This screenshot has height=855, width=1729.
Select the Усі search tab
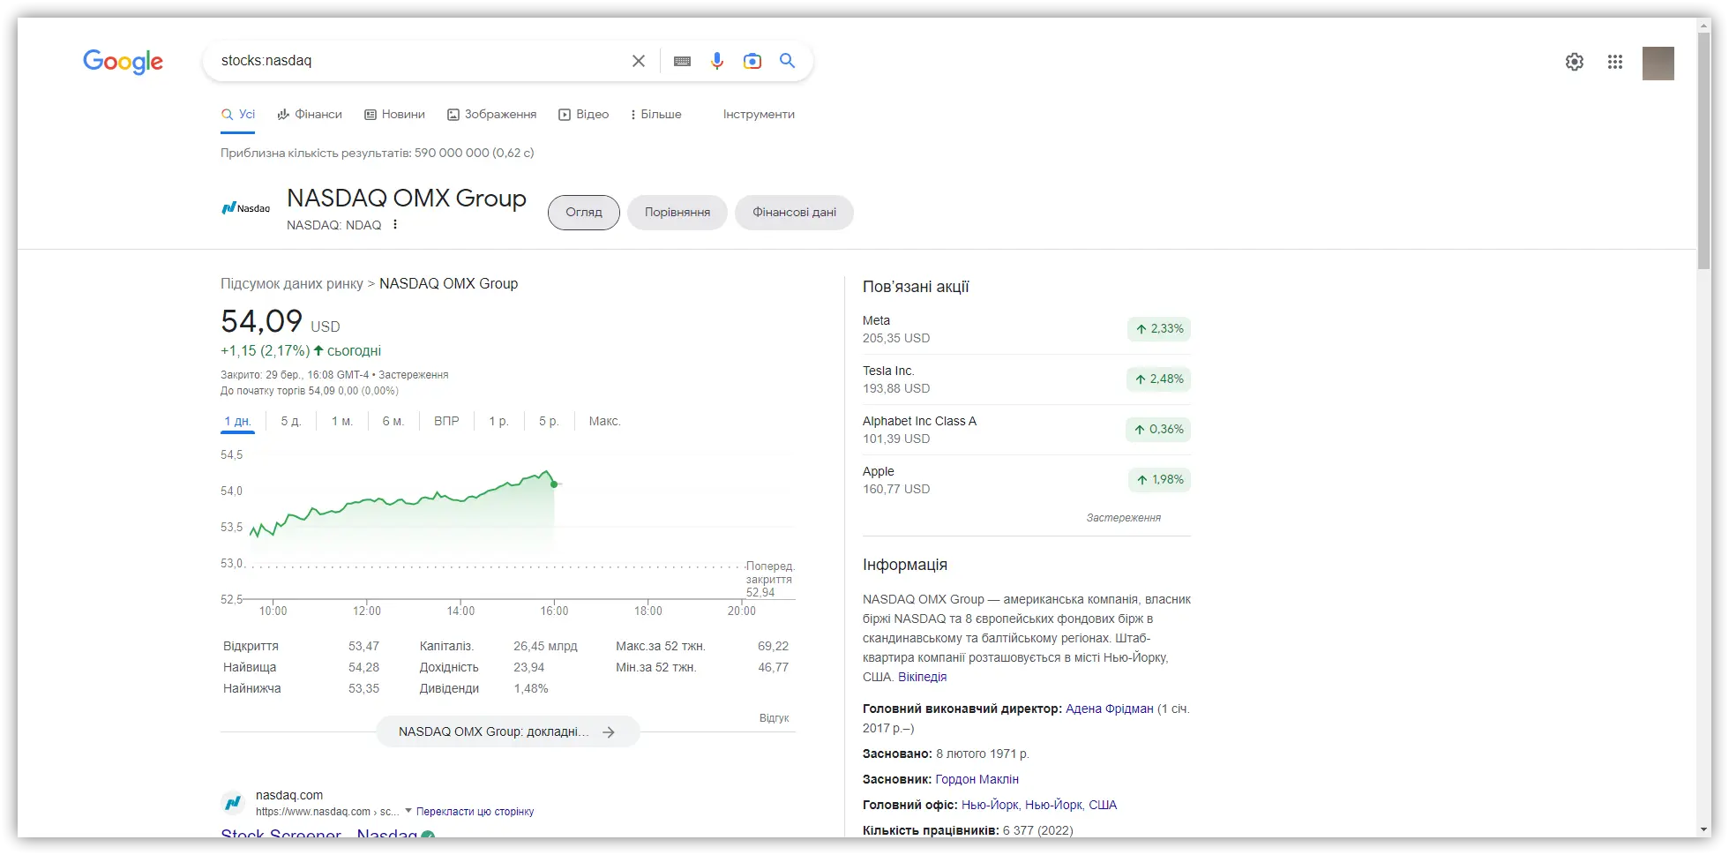tap(238, 115)
